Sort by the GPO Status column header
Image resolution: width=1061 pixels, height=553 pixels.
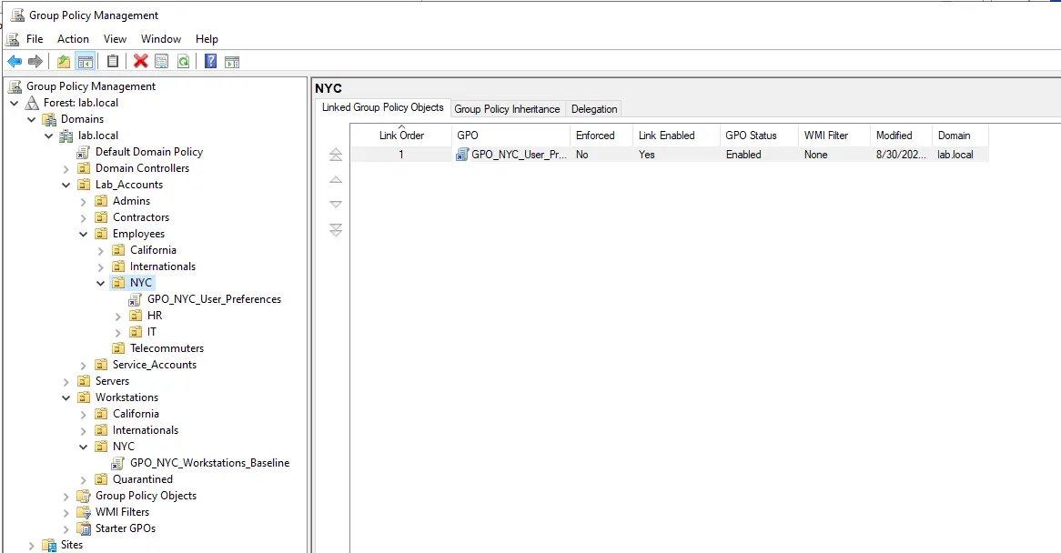759,136
